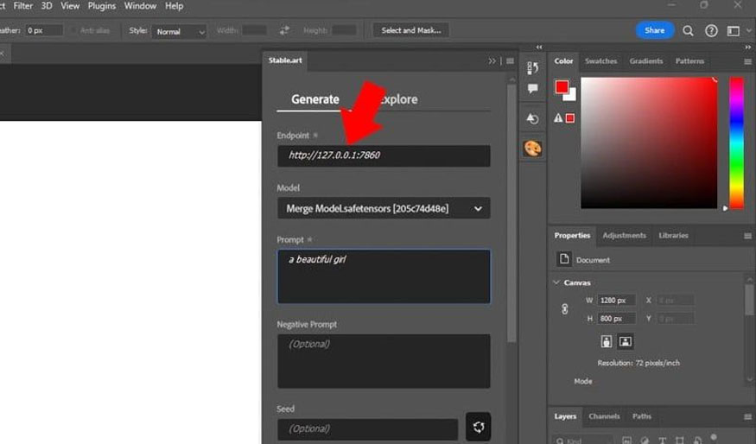
Task: Switch to the Channels tab
Action: pos(604,416)
